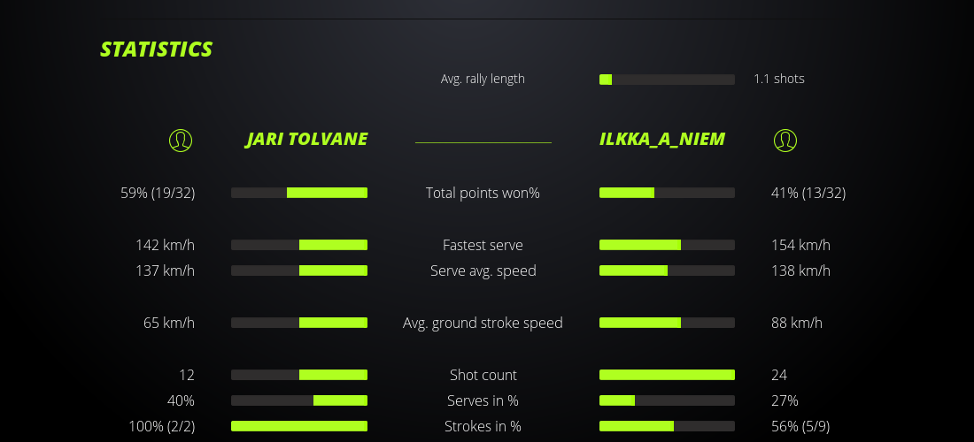Click Ilkka_A_Niem's player profile icon

coord(785,140)
